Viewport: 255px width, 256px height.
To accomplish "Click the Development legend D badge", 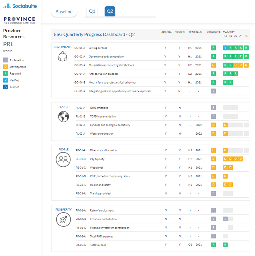I will click(5, 67).
